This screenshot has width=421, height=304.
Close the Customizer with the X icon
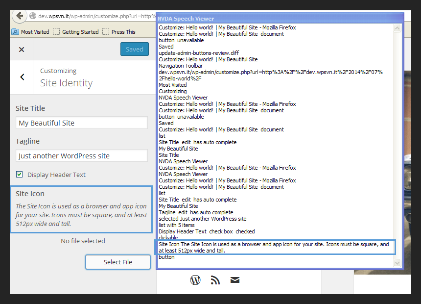click(22, 50)
